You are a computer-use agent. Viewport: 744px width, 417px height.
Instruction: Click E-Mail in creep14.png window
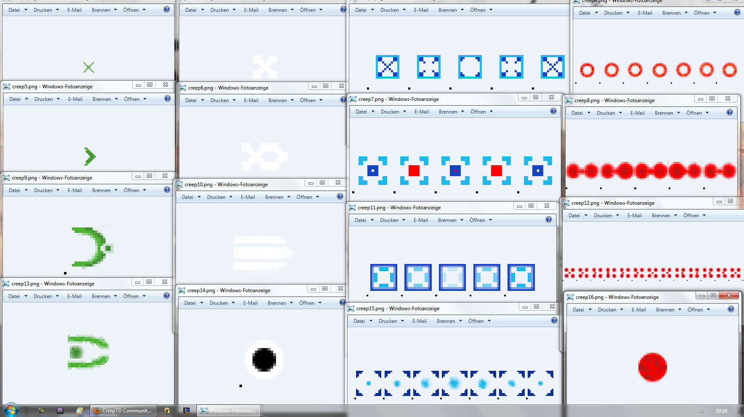(250, 303)
